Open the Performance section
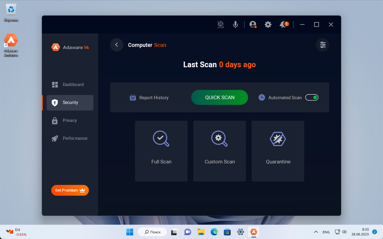Image resolution: width=383 pixels, height=239 pixels. (x=70, y=138)
